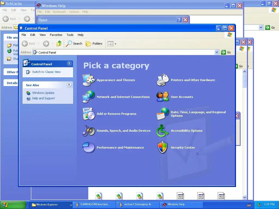Click the Security Center text link

[183, 147]
